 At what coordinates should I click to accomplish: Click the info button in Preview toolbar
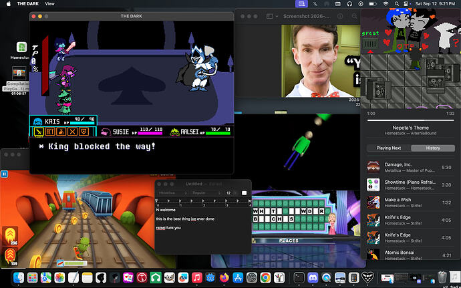tap(340, 16)
